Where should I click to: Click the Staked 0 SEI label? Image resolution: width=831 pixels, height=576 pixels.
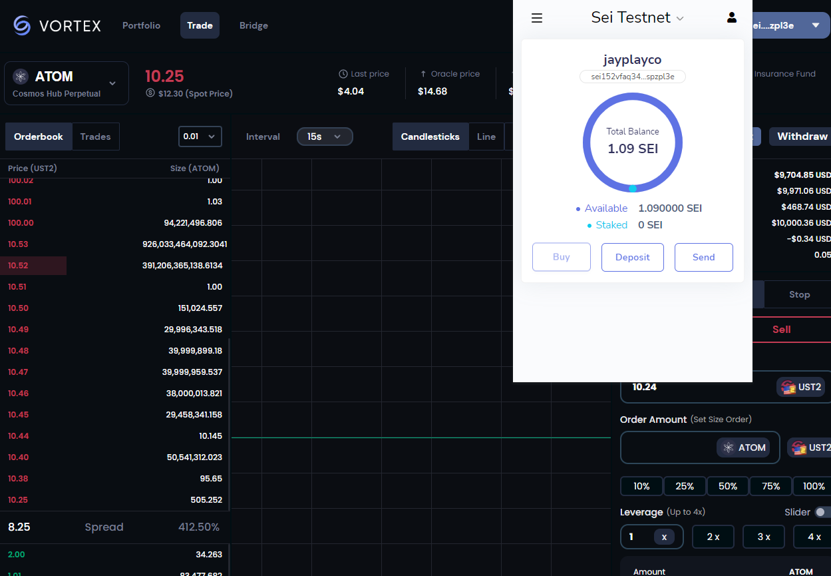625,225
